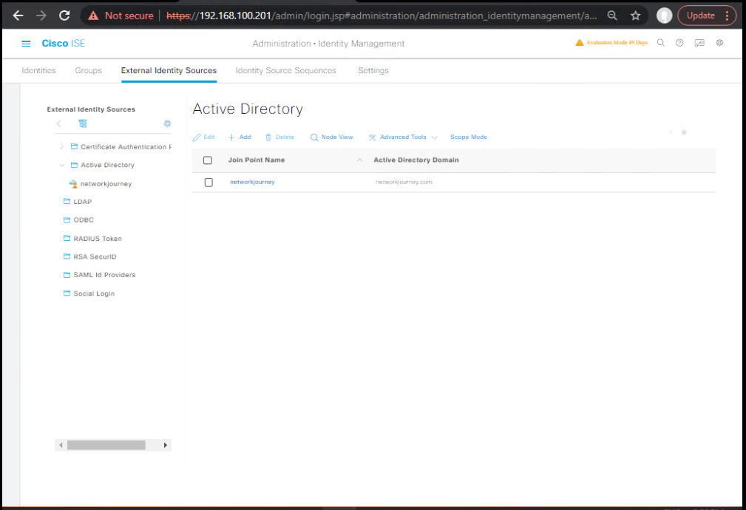Image resolution: width=746 pixels, height=510 pixels.
Task: Click the networkjourney.com domain cell
Action: tap(404, 182)
